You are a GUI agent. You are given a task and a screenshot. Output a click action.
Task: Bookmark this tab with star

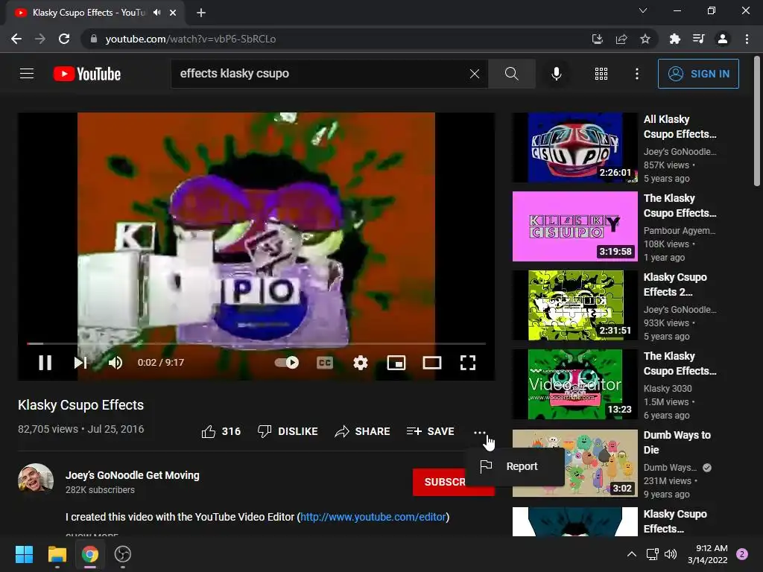click(x=645, y=39)
